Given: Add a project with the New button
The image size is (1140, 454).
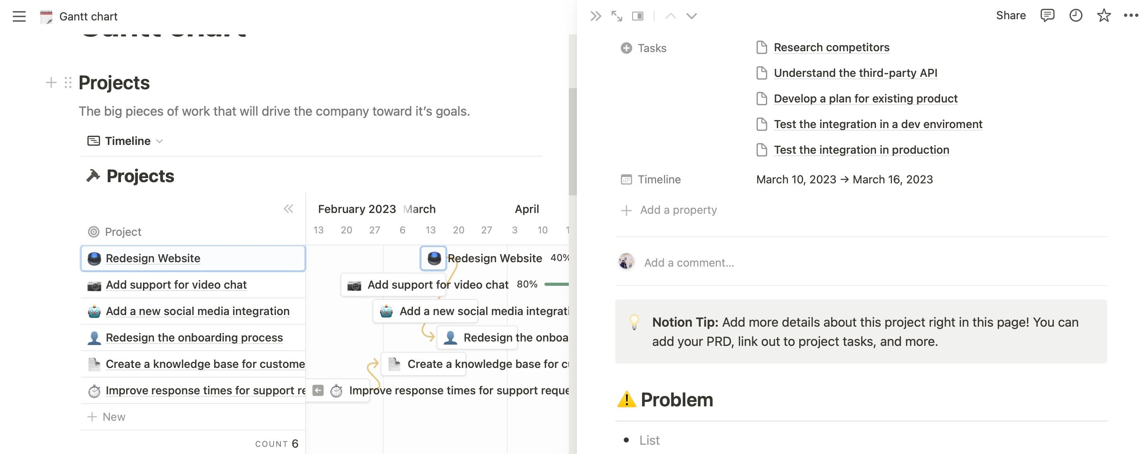Looking at the screenshot, I should pos(106,416).
